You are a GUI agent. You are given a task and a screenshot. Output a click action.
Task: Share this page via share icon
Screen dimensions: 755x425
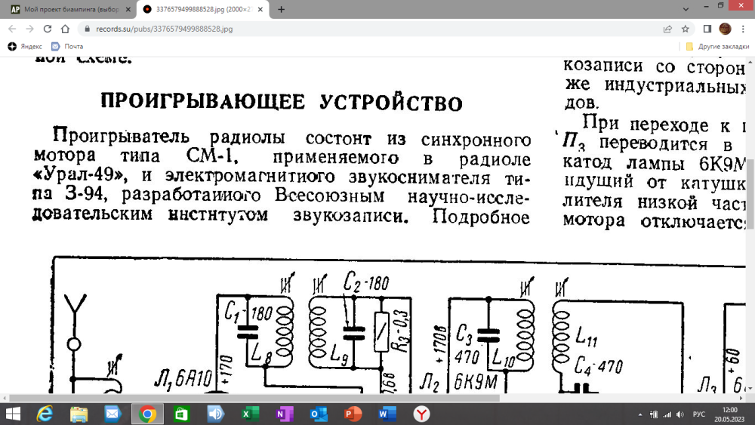(x=667, y=29)
